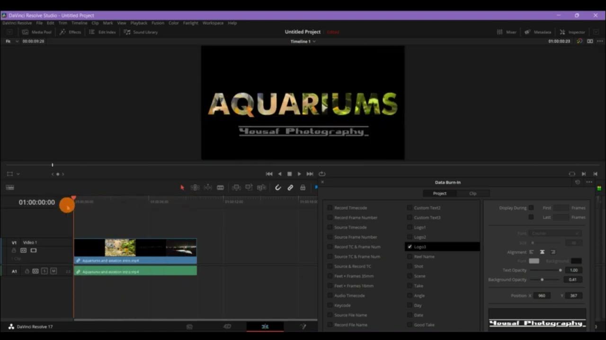Open the Fusion menu

point(158,23)
